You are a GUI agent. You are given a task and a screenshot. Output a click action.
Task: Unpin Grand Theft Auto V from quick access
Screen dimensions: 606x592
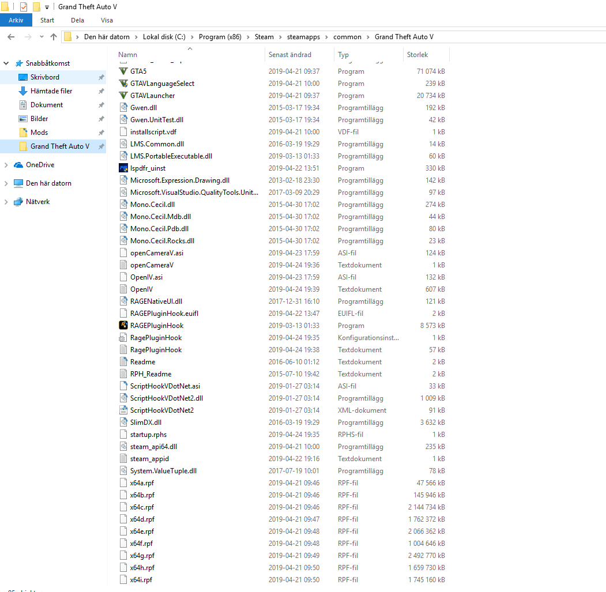[101, 146]
